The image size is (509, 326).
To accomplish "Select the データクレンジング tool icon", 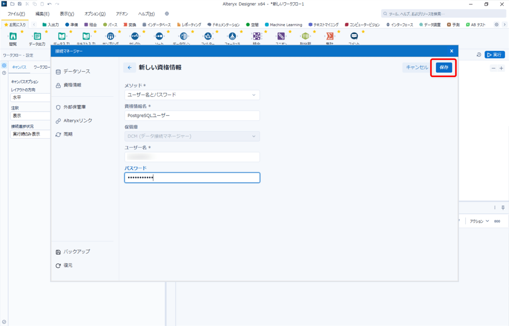I will [183, 36].
